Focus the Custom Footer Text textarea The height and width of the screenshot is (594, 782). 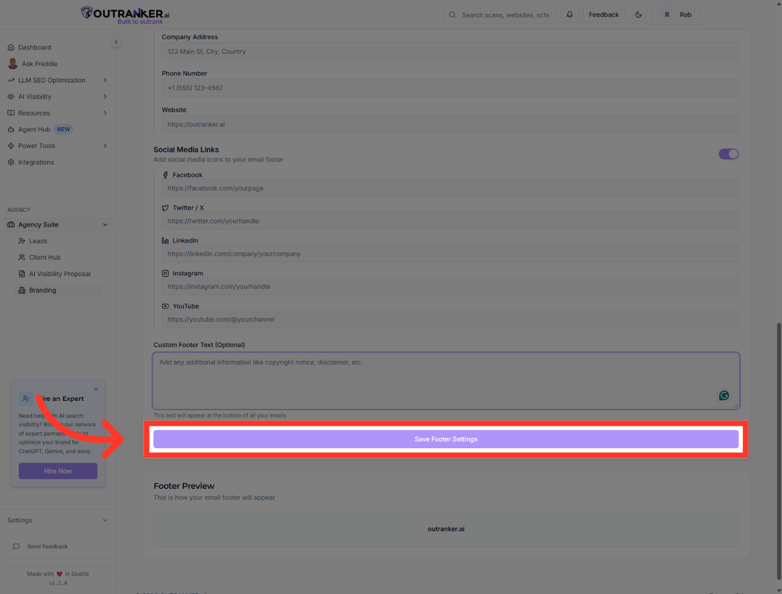pos(446,381)
